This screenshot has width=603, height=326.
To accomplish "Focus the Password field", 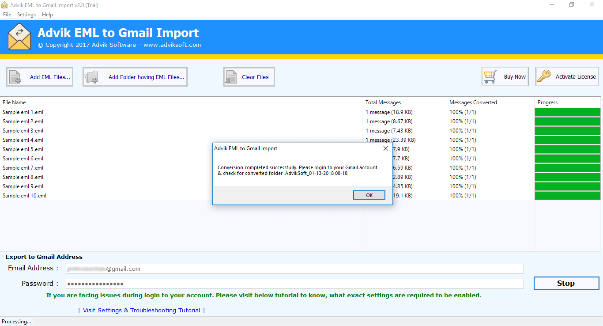I will tap(294, 284).
